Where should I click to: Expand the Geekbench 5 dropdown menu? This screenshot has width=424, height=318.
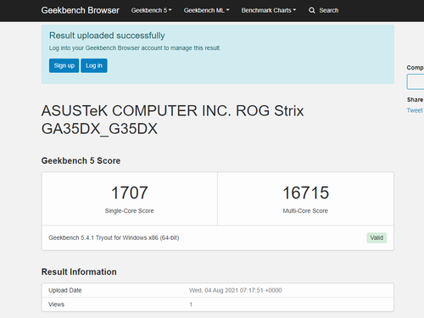(151, 10)
